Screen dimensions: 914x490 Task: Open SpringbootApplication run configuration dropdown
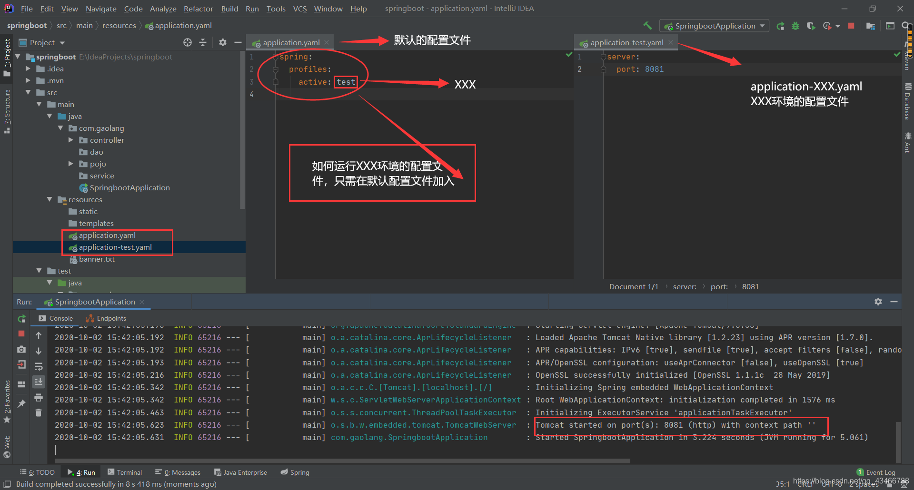[715, 26]
